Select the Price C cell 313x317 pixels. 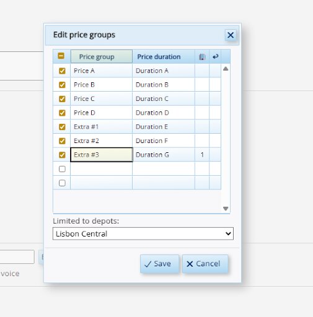[102, 99]
